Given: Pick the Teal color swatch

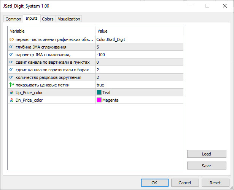Looking at the screenshot, I should (99, 93).
